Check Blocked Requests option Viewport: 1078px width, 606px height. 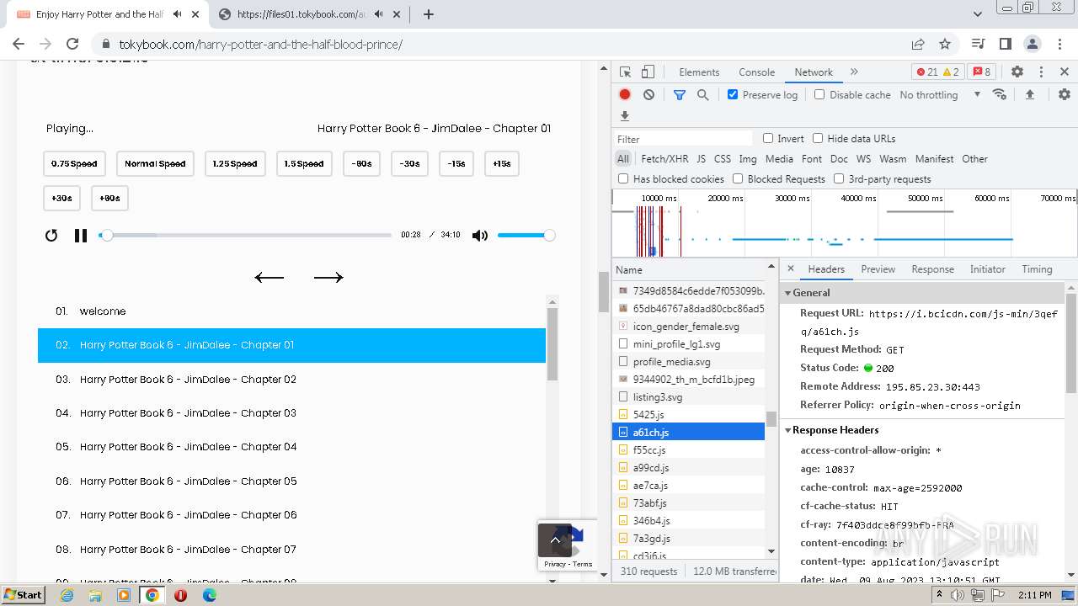click(738, 178)
